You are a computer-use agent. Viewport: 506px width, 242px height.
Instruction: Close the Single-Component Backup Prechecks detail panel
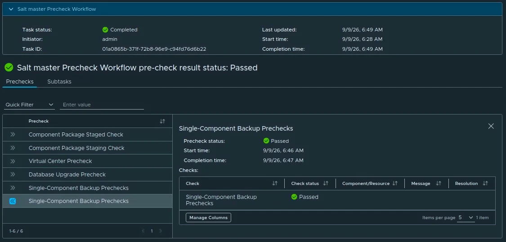(x=491, y=126)
